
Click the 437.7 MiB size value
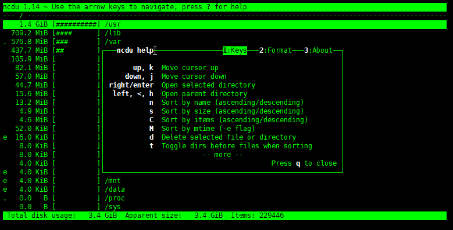click(29, 50)
